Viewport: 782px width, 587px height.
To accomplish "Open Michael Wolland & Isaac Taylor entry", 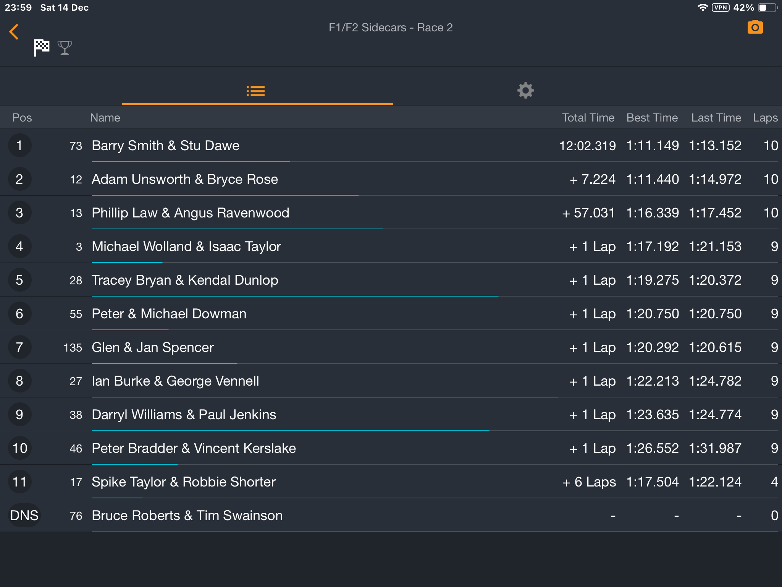I will click(x=391, y=246).
